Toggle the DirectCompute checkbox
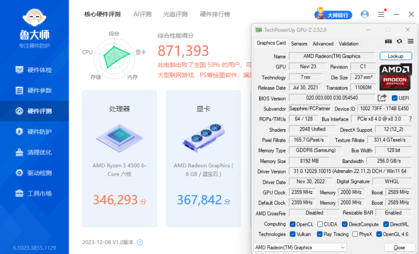Viewport: 419px width, 254px height. (345, 224)
